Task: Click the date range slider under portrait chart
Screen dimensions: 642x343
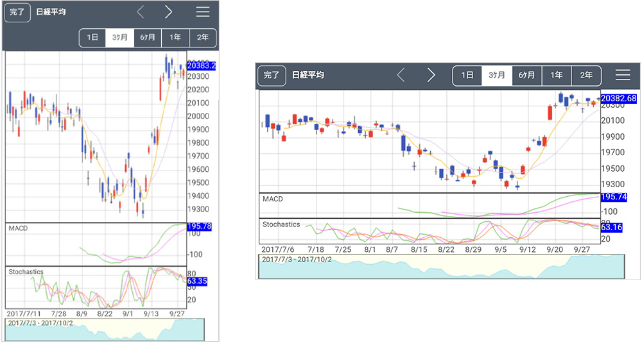Action: click(x=105, y=330)
